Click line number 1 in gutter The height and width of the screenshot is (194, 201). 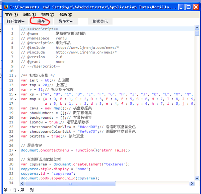tap(12, 29)
